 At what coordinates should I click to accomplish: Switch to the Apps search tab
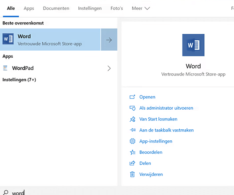coord(29,8)
